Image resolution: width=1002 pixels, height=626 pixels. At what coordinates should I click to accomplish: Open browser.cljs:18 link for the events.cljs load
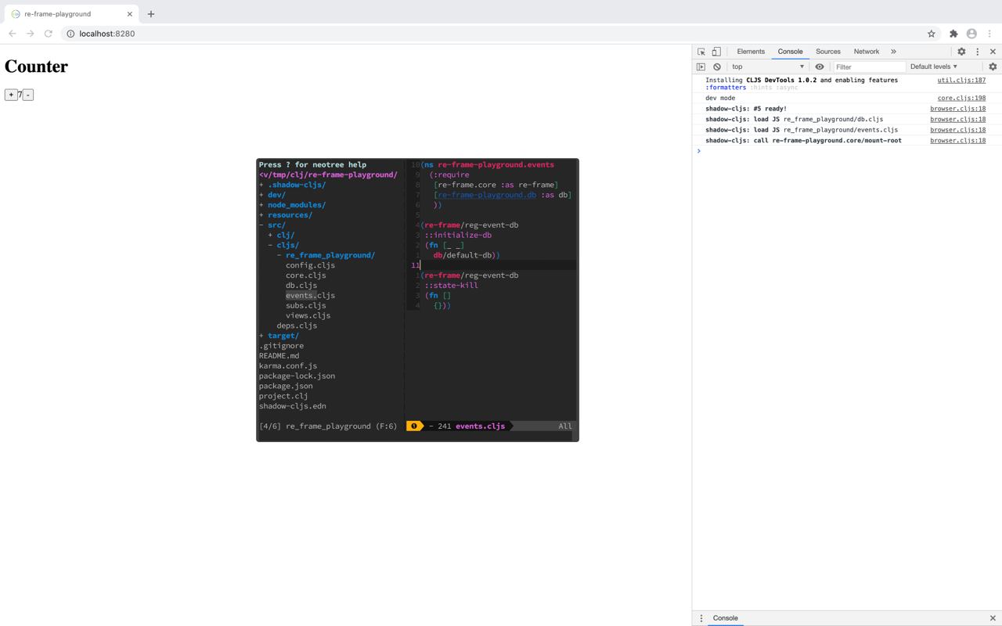tap(957, 130)
